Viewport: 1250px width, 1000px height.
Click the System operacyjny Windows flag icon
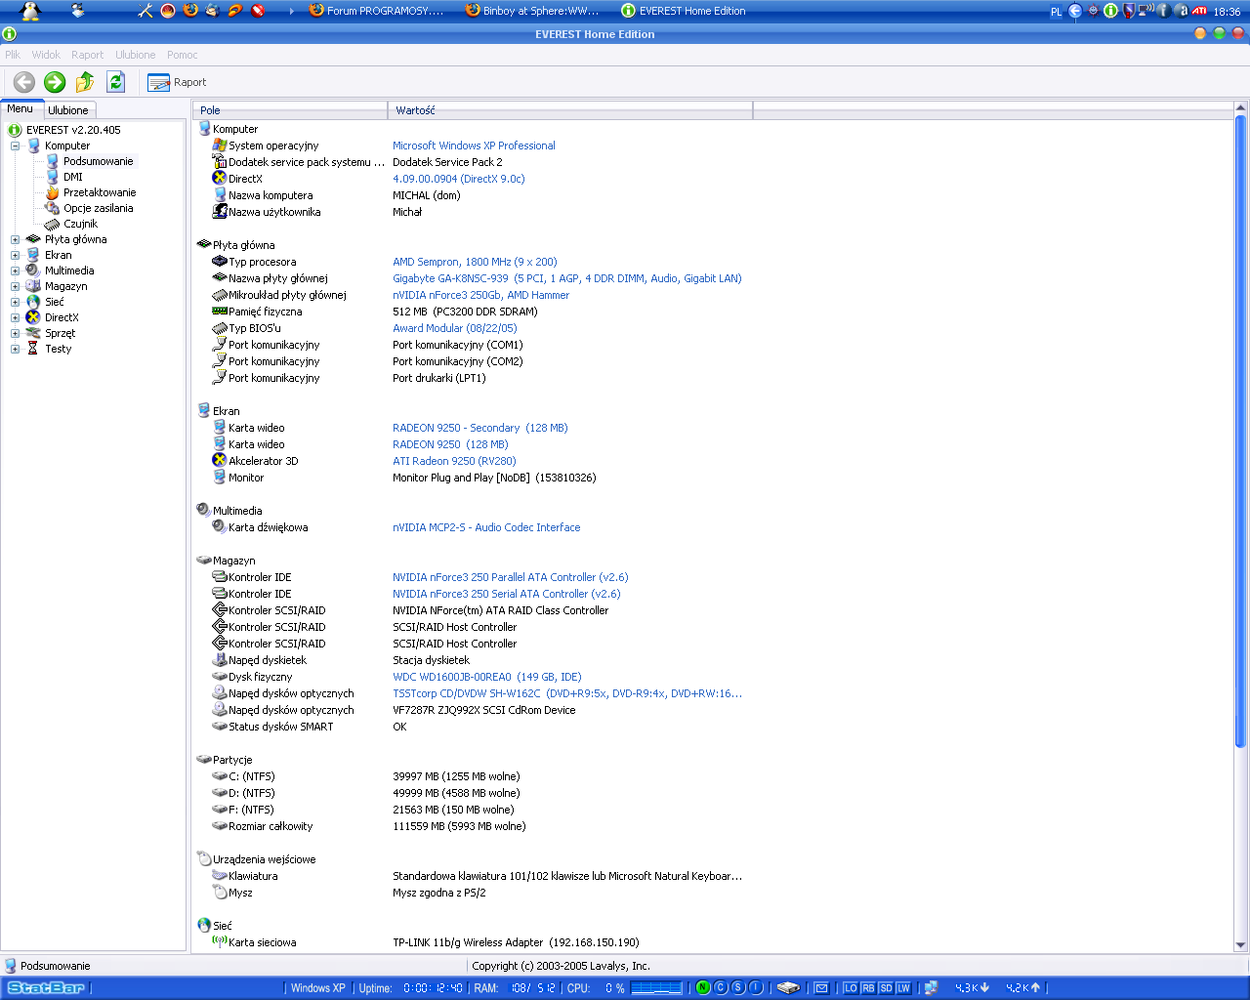click(220, 146)
